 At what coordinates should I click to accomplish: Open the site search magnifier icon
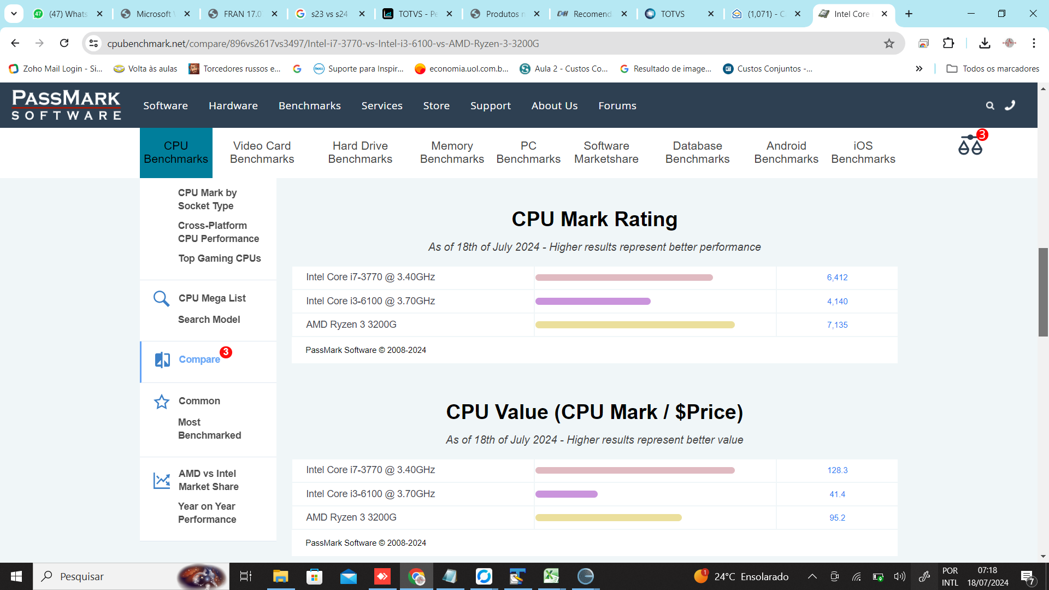990,106
